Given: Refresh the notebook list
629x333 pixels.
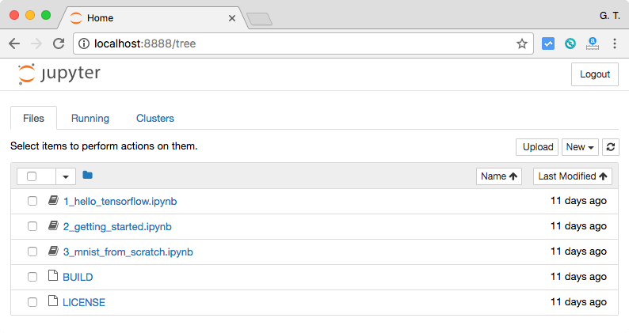Looking at the screenshot, I should click(611, 147).
